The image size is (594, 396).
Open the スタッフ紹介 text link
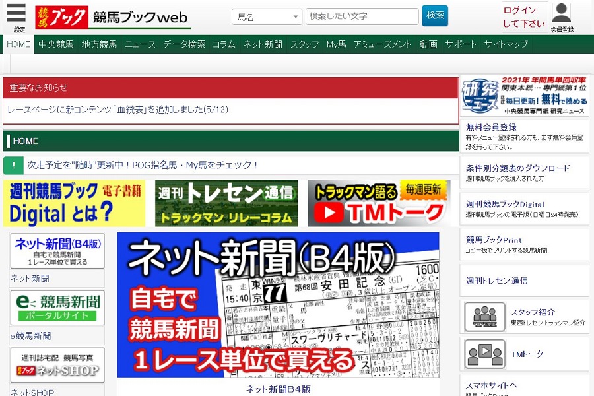pyautogui.click(x=533, y=312)
